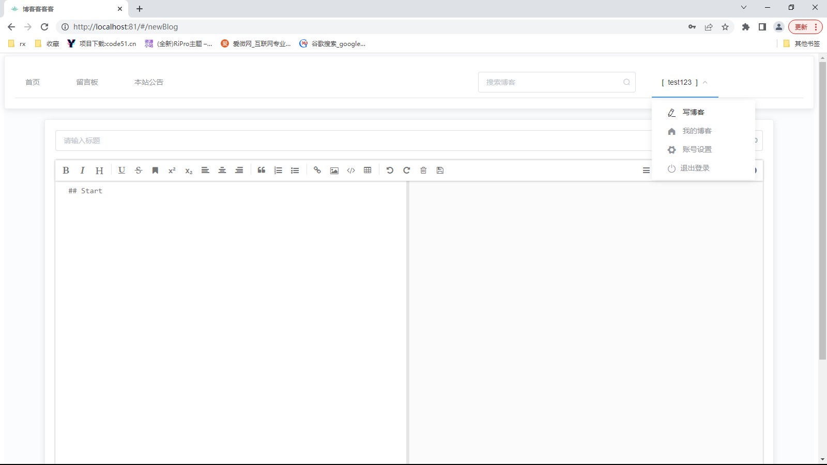Open the editor navigation menu icon
Screen dimensions: 827x465
click(x=646, y=171)
